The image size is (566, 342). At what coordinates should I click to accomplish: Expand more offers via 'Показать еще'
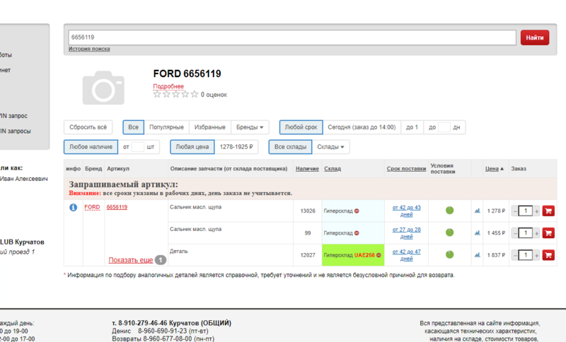(130, 260)
